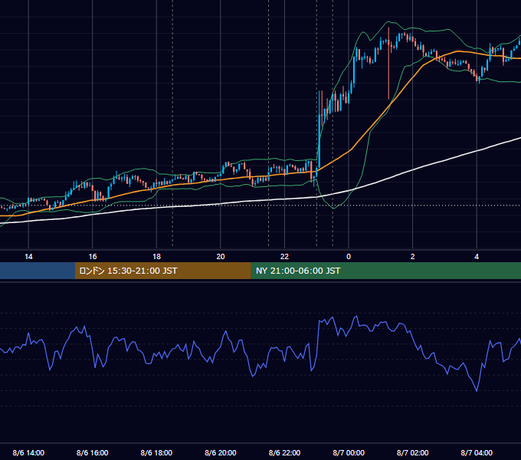Click the ロンドン 15:30-21:00 JST session bar

click(162, 271)
